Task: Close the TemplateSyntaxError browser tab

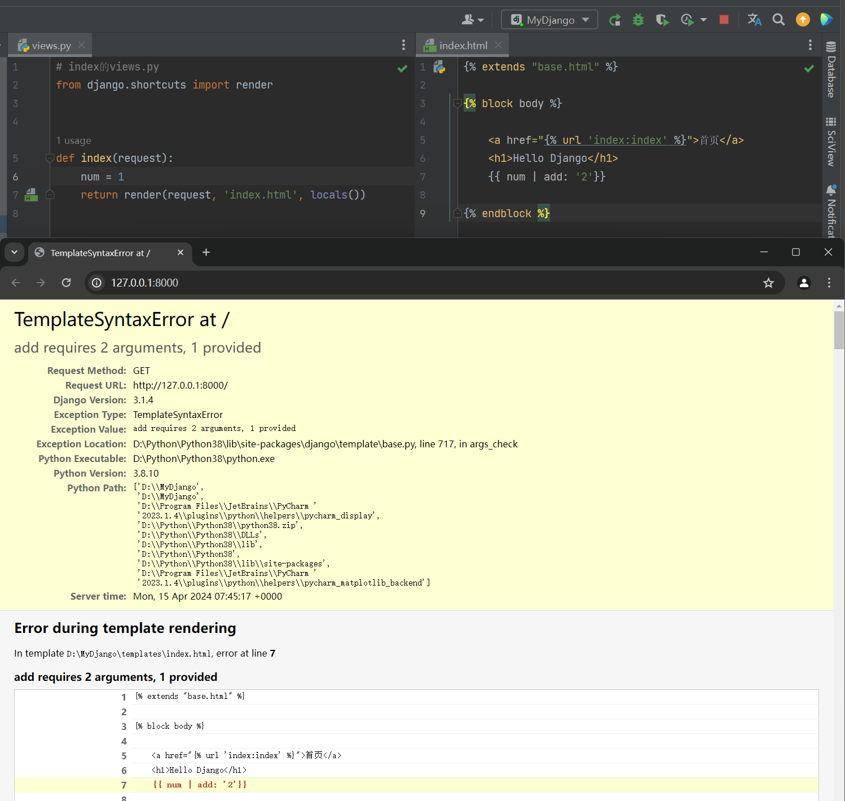Action: [181, 252]
